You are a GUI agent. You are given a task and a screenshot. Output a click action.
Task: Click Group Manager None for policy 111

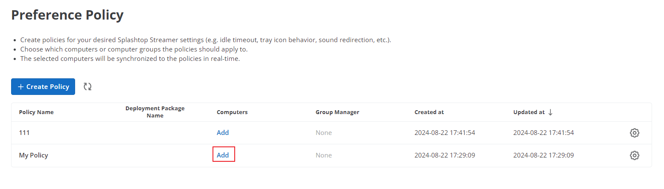(x=323, y=133)
